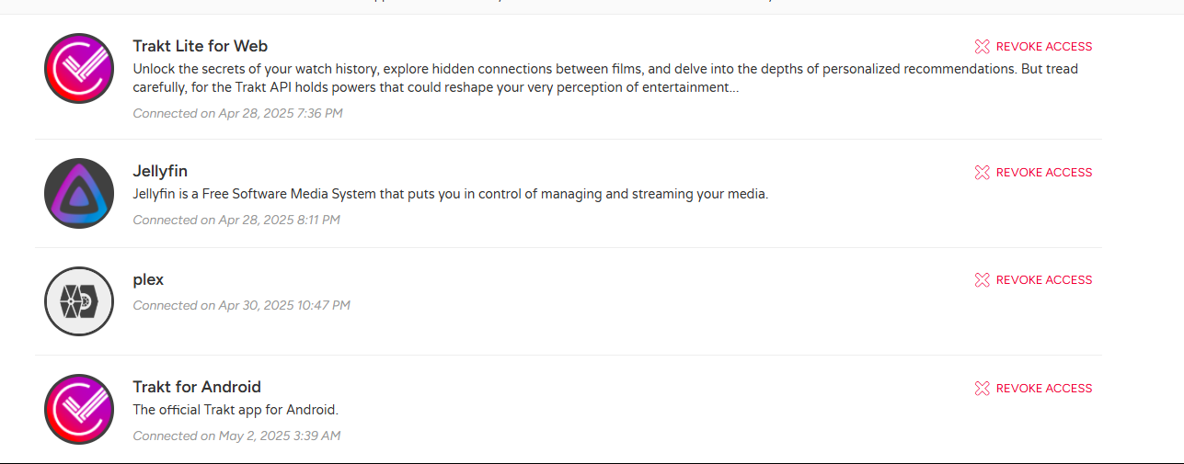The width and height of the screenshot is (1184, 464).
Task: Hit Revoke Access label for Trakt for Android
Action: point(1043,389)
